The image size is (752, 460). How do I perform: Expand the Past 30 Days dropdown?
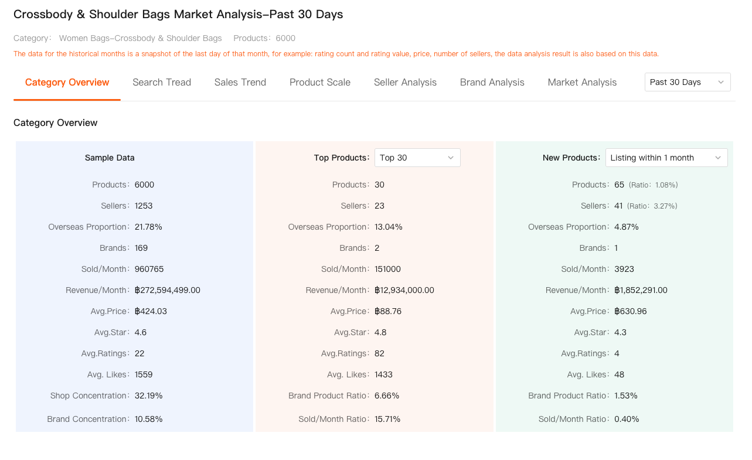coord(687,82)
